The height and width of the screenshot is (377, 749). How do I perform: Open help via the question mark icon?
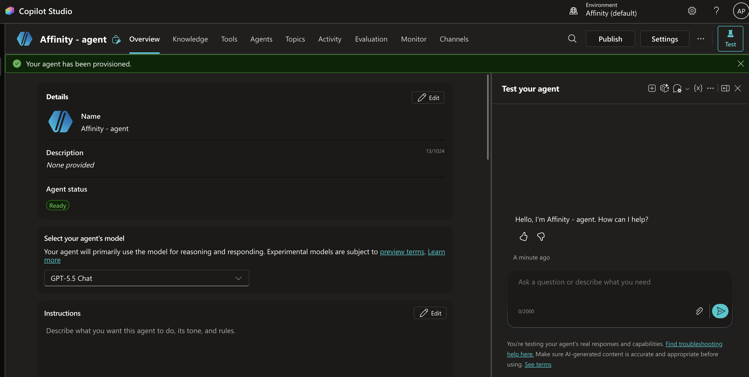click(x=716, y=11)
